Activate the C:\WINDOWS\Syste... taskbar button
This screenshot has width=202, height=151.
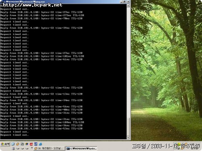82,149
